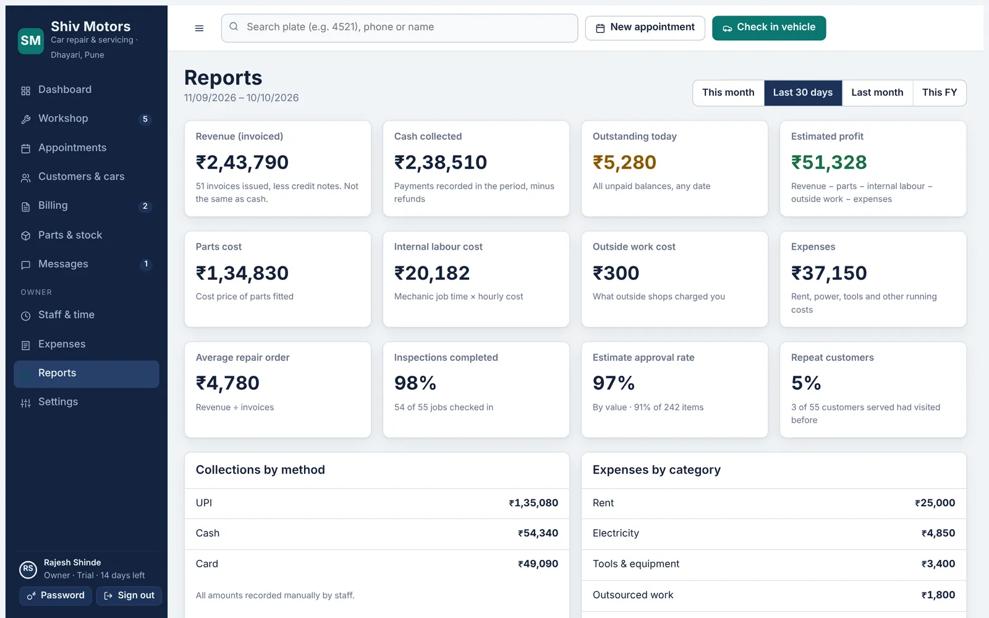
Task: Go to Messages in sidebar
Action: tap(86, 264)
